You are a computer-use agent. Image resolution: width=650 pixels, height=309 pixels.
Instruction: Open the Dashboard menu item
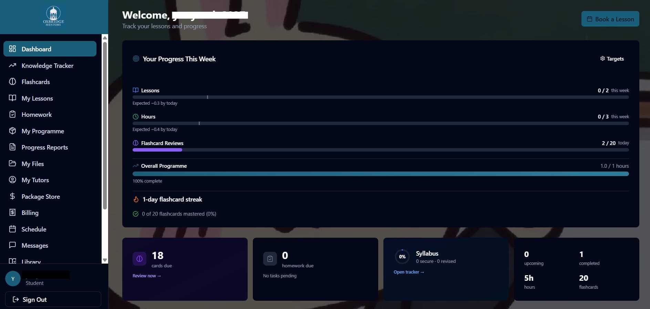click(50, 49)
